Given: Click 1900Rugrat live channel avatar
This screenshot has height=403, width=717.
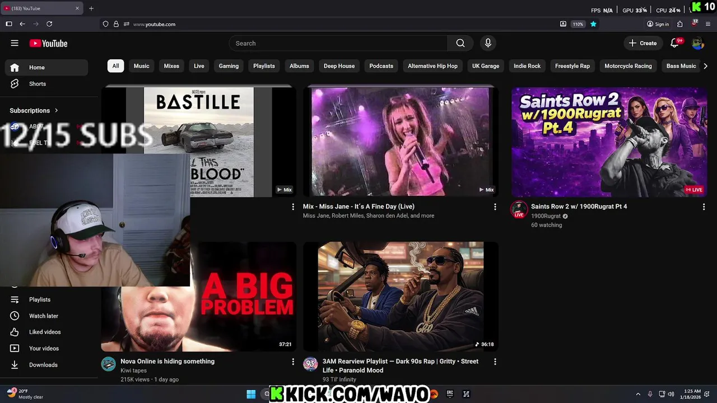Looking at the screenshot, I should tap(519, 210).
